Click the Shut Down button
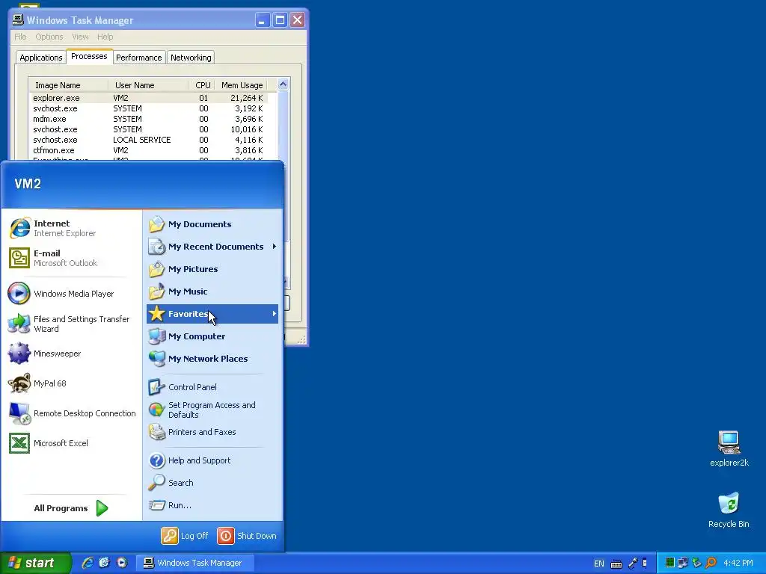 247,536
